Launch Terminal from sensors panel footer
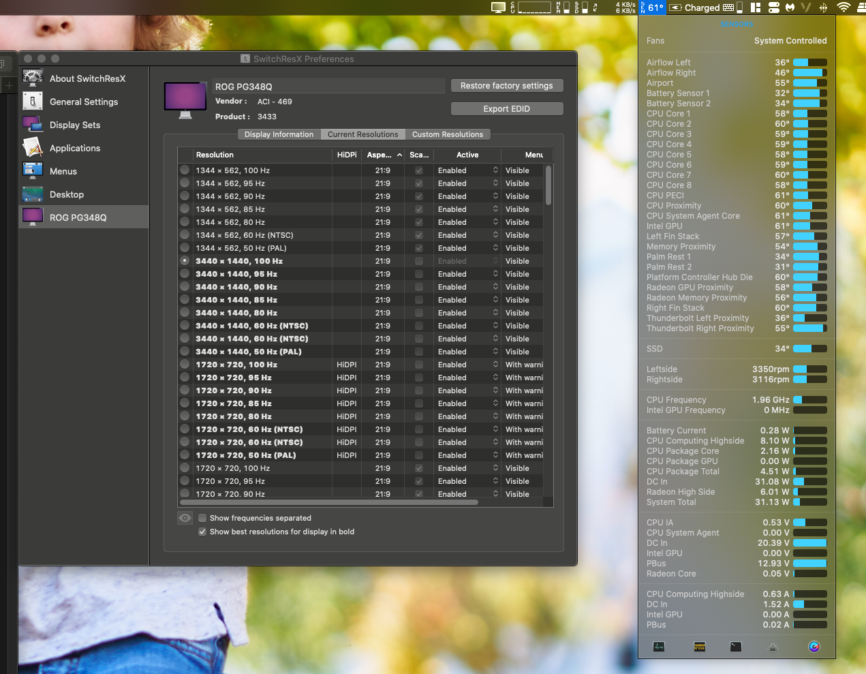 tap(736, 647)
